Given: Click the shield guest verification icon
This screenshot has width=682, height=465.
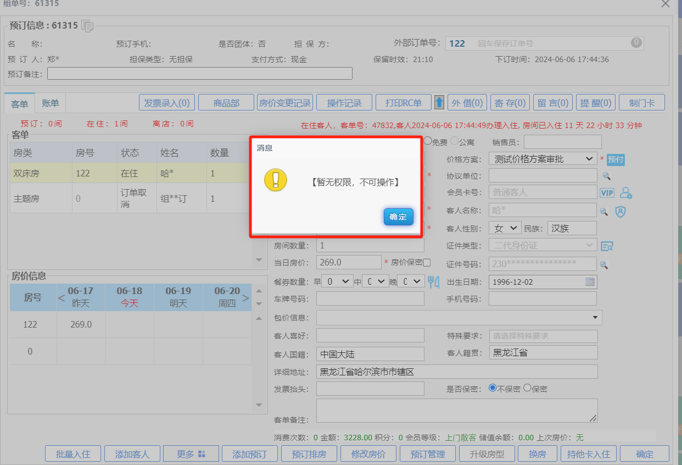Looking at the screenshot, I should click(620, 211).
